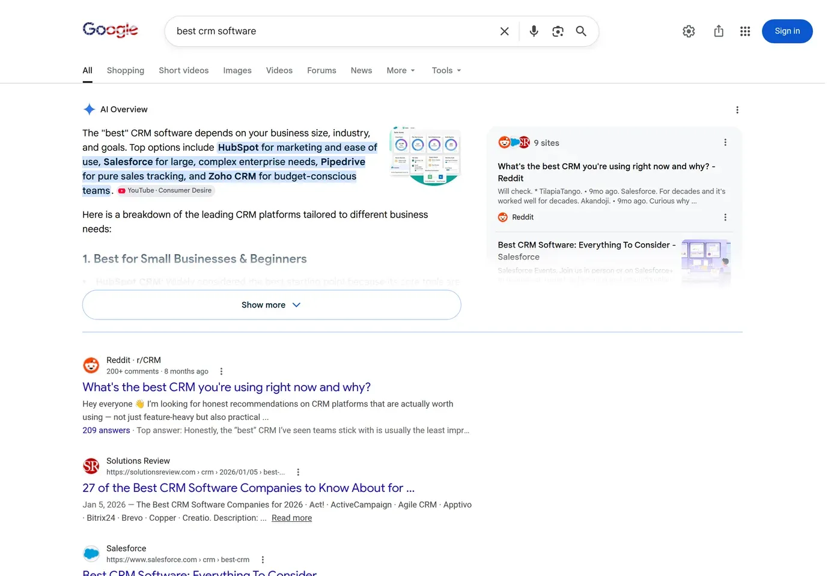The image size is (834, 576).
Task: Click the "1. Best for Small Businesses" heading
Action: [x=195, y=259]
